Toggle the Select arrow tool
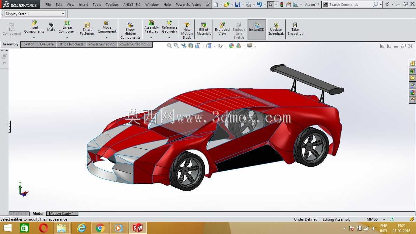The height and width of the screenshot is (234, 416). (x=270, y=5)
